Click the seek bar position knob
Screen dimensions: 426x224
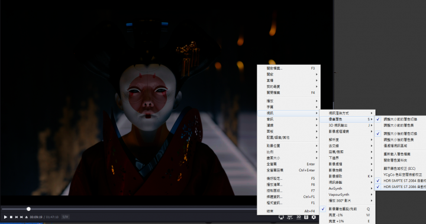[x=28, y=209]
